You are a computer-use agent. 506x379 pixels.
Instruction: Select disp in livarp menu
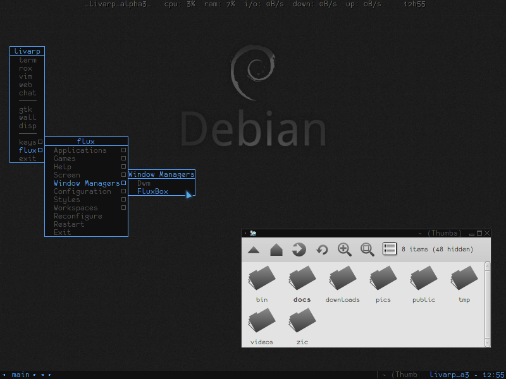(27, 126)
